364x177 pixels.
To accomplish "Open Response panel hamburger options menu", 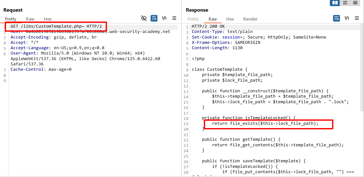I will coord(357,18).
